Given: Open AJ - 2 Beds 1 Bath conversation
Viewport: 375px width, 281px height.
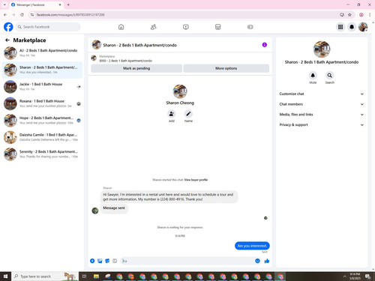Looking at the screenshot, I should 42,52.
